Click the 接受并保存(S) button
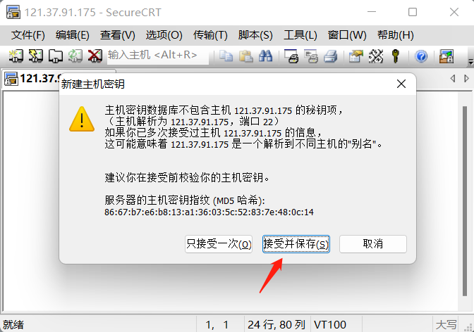The image size is (474, 332). point(296,244)
